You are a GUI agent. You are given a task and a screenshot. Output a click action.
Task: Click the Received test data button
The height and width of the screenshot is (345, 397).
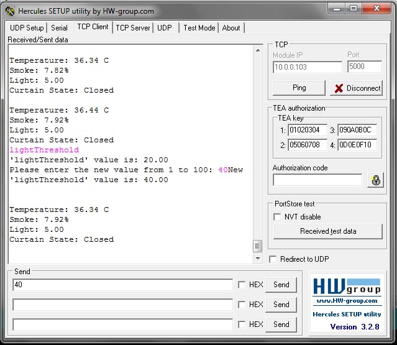[328, 231]
